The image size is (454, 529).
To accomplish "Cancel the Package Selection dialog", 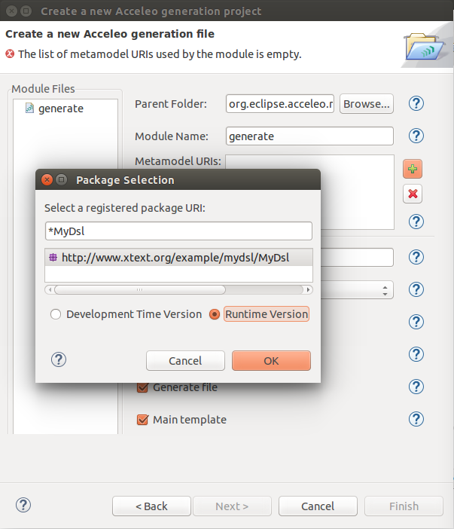I will (185, 361).
